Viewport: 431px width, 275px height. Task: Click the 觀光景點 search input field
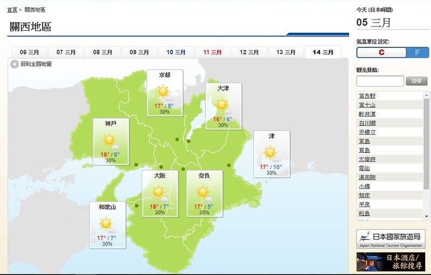point(380,81)
